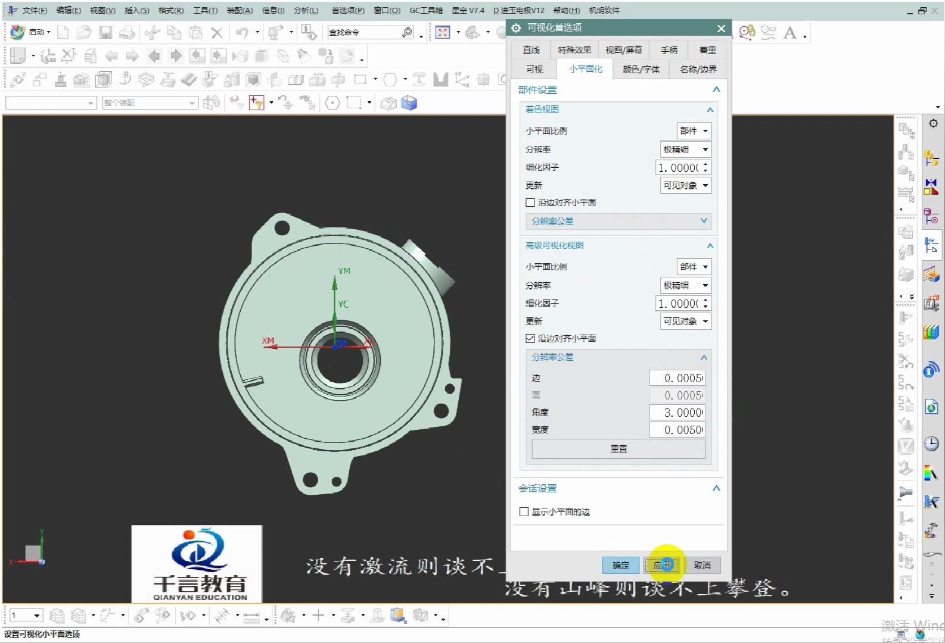
Task: Enable the 显示小平面的边 checkbox
Action: [524, 512]
